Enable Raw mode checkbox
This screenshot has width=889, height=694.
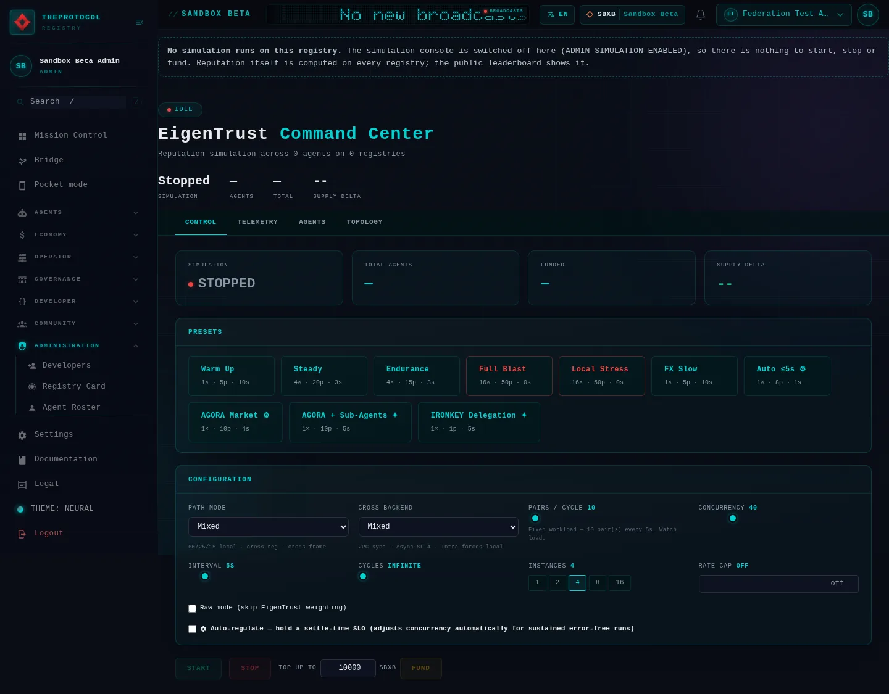192,608
